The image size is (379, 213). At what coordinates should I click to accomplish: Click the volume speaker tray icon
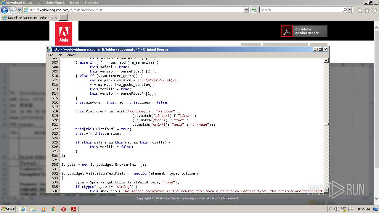coord(337,209)
